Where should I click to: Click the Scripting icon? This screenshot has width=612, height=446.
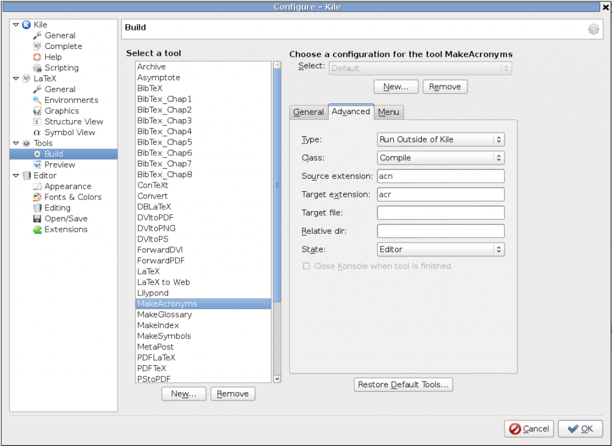pos(37,68)
